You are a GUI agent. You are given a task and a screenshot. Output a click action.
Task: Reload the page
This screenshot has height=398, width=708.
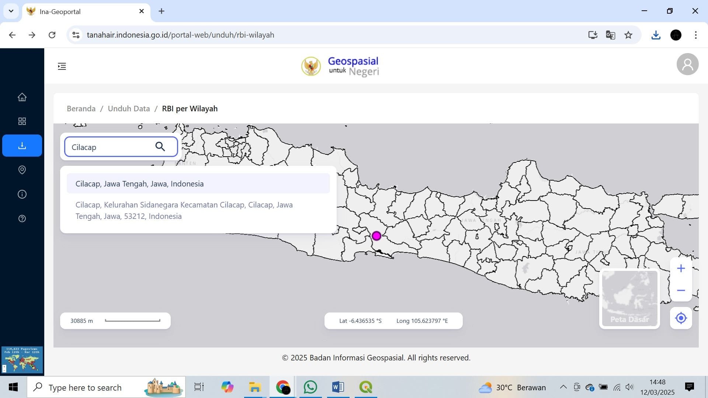click(x=52, y=35)
